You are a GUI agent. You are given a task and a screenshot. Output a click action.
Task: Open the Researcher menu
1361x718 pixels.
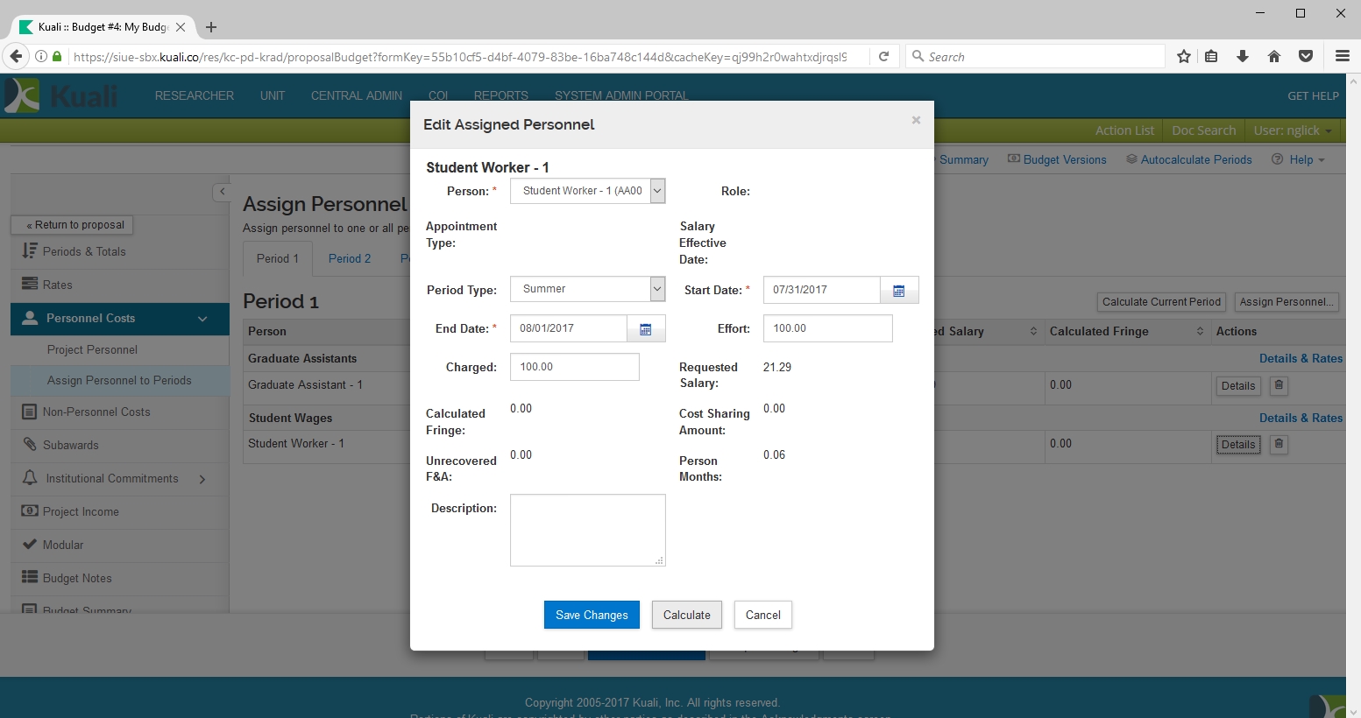tap(194, 95)
